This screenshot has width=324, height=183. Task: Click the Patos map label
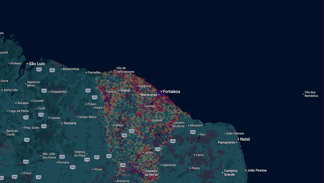coord(196,168)
